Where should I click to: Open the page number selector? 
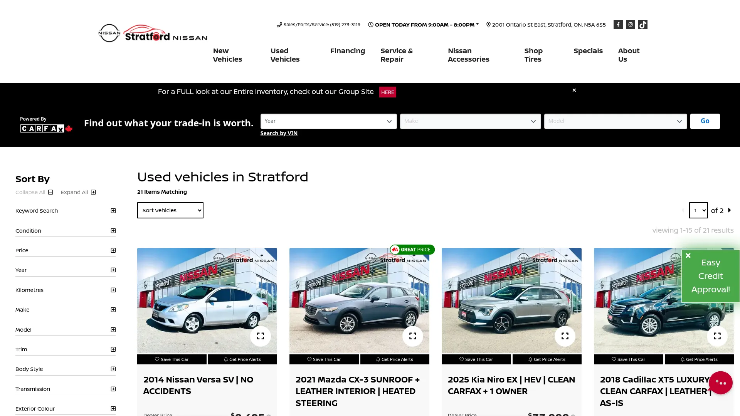pos(698,210)
